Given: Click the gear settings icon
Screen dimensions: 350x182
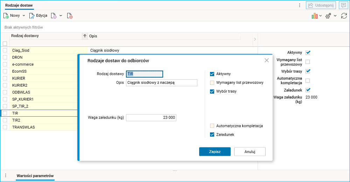Looking at the screenshot, I should tap(328, 16).
